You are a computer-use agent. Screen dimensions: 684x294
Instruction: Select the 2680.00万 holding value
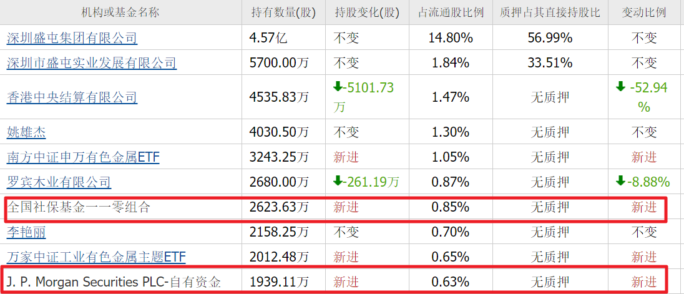[279, 182]
